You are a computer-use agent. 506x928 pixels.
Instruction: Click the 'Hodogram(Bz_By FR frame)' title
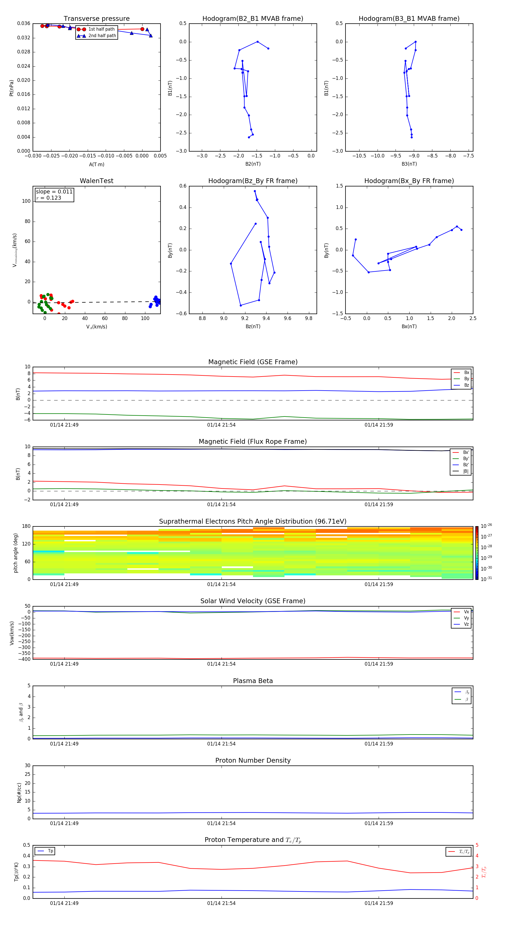pyautogui.click(x=253, y=181)
